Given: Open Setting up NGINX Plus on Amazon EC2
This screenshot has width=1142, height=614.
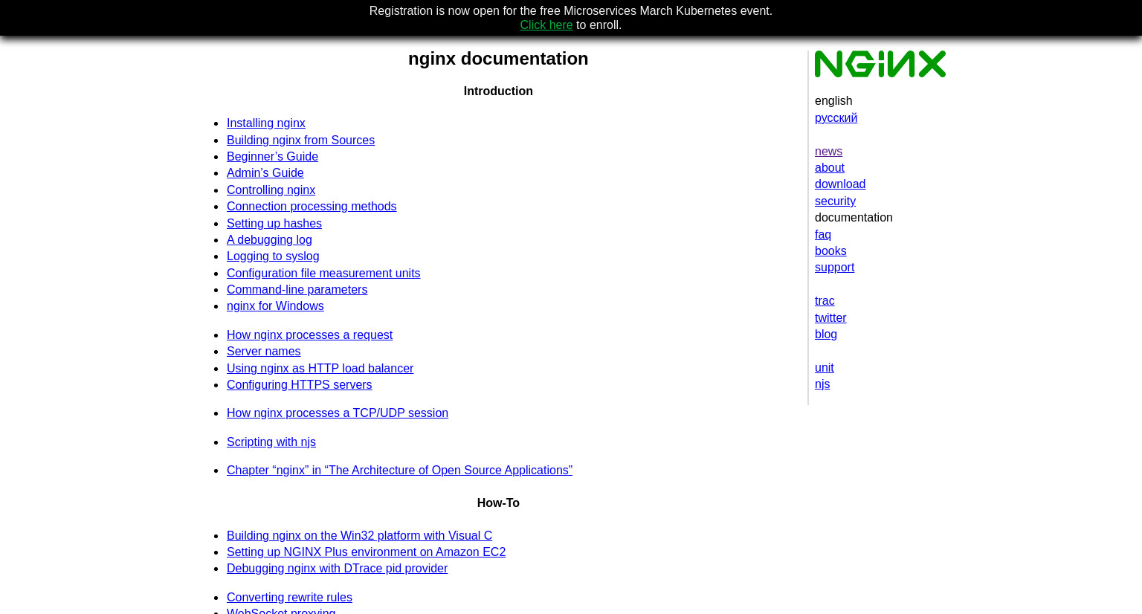Looking at the screenshot, I should [x=366, y=552].
